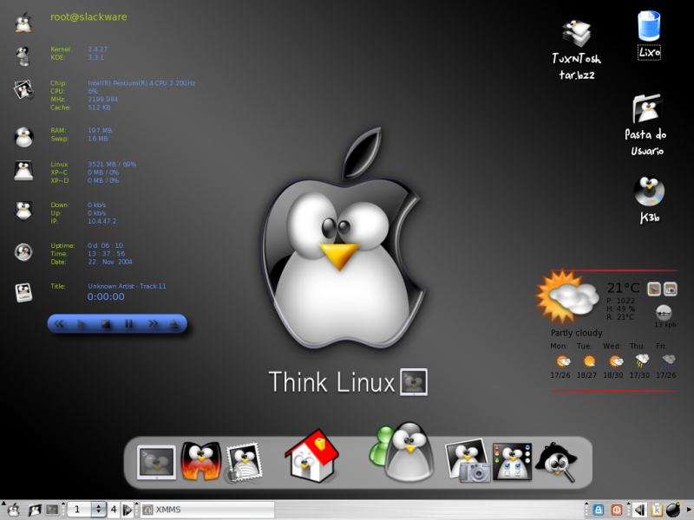Click the 0:00:00 playback time

pos(106,296)
